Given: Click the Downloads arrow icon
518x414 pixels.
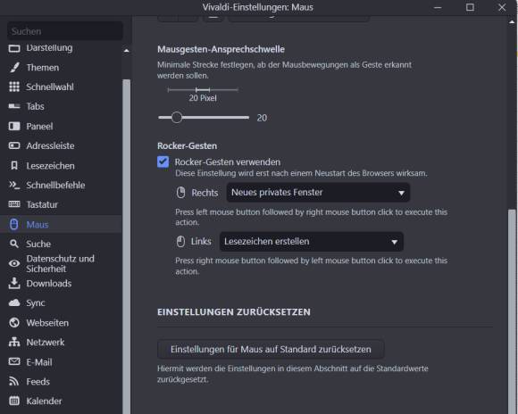Looking at the screenshot, I should point(14,283).
